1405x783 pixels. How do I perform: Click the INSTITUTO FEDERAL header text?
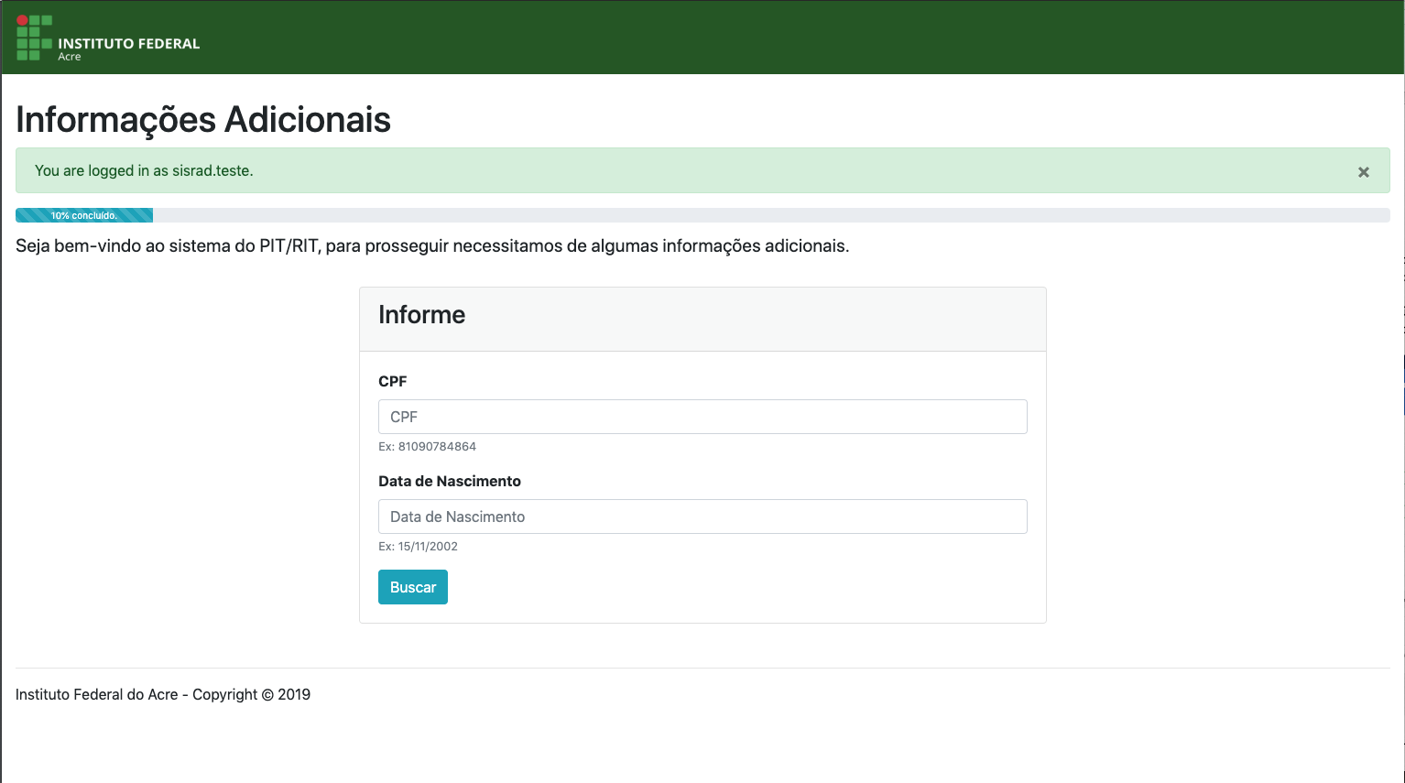(x=128, y=43)
